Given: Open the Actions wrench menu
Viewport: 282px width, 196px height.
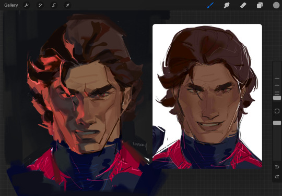Looking at the screenshot, I should (27, 5).
